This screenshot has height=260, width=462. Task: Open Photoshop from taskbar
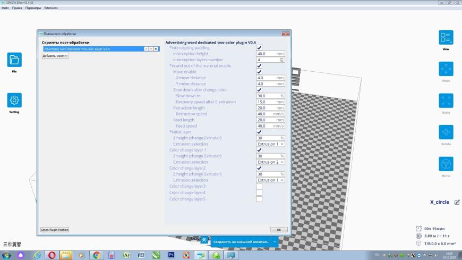(x=171, y=255)
